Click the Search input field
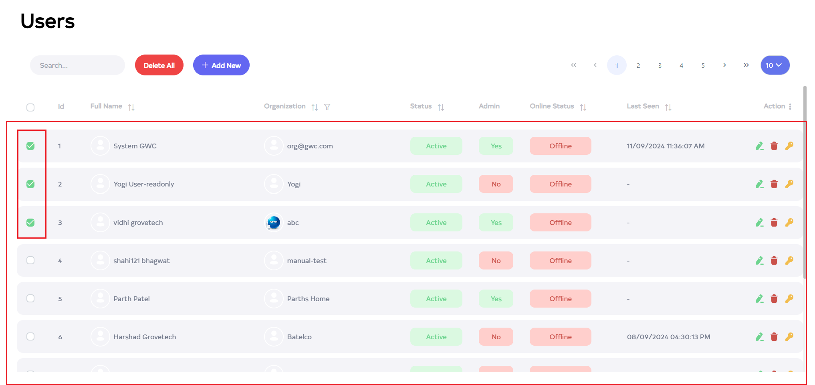Image resolution: width=815 pixels, height=385 pixels. point(77,65)
